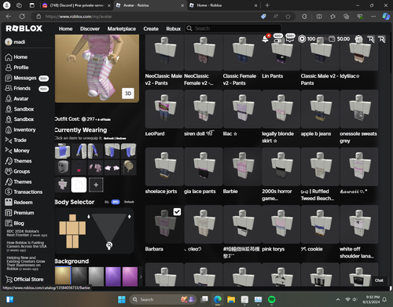Choose the gold background swatch
This screenshot has height=307, width=393.
(x=63, y=276)
